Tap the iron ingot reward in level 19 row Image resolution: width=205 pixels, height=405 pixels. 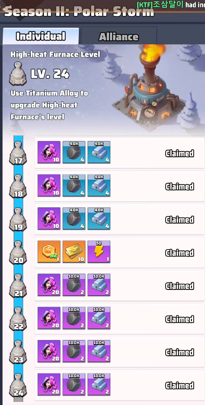pyautogui.click(x=99, y=218)
